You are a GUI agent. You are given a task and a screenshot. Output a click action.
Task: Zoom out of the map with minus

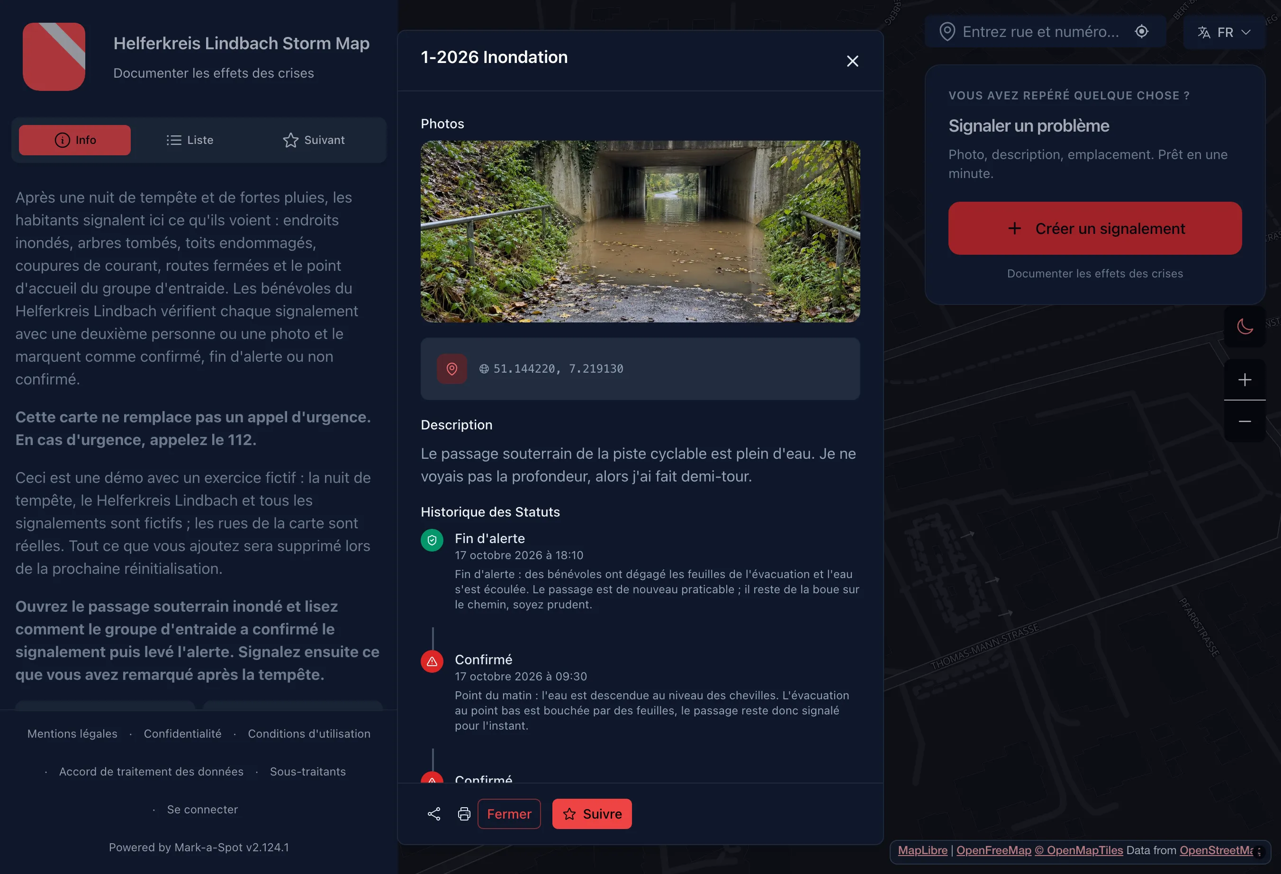tap(1245, 421)
